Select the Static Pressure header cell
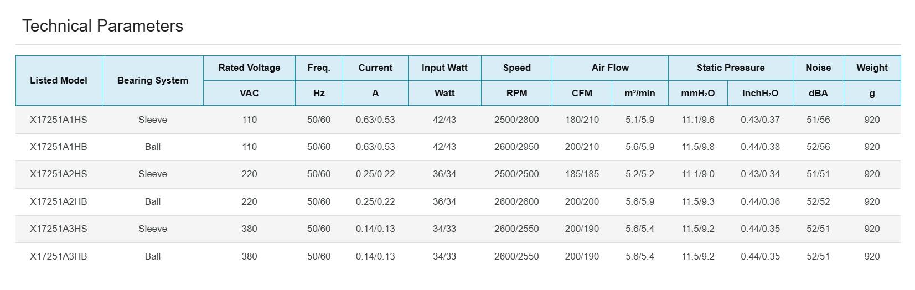The height and width of the screenshot is (290, 915). coord(730,68)
